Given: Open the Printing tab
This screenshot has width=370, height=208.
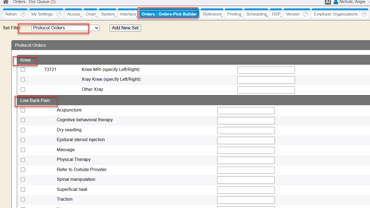Looking at the screenshot, I should click(234, 14).
